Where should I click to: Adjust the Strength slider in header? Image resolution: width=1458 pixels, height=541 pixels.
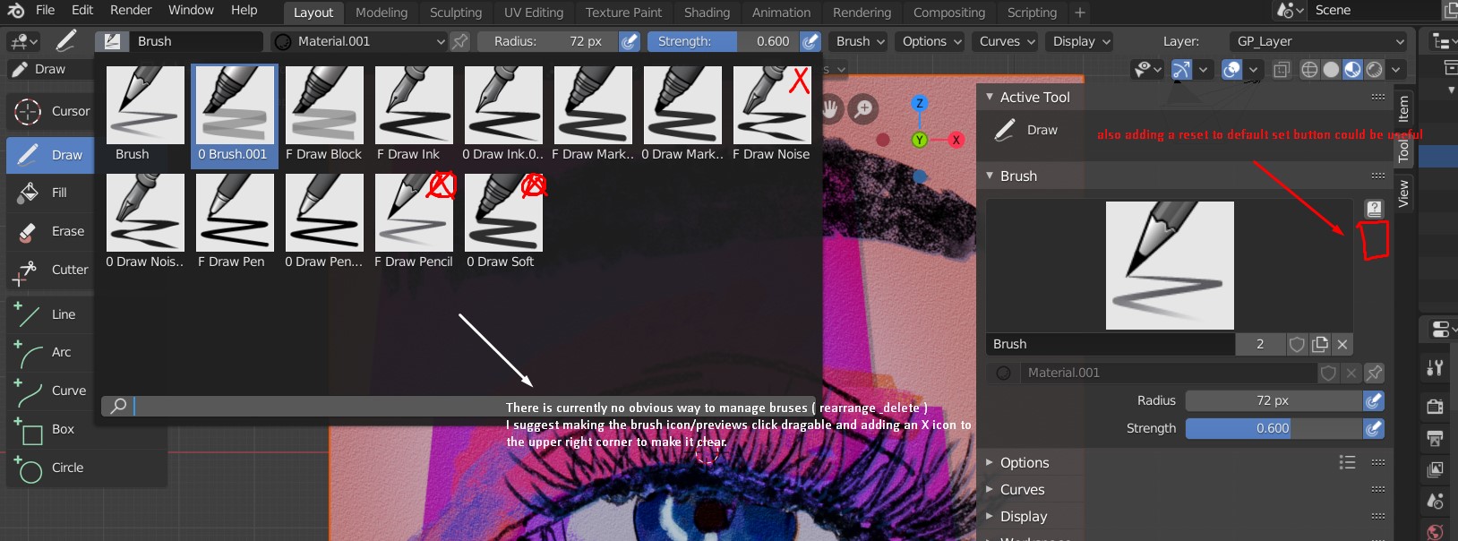723,41
